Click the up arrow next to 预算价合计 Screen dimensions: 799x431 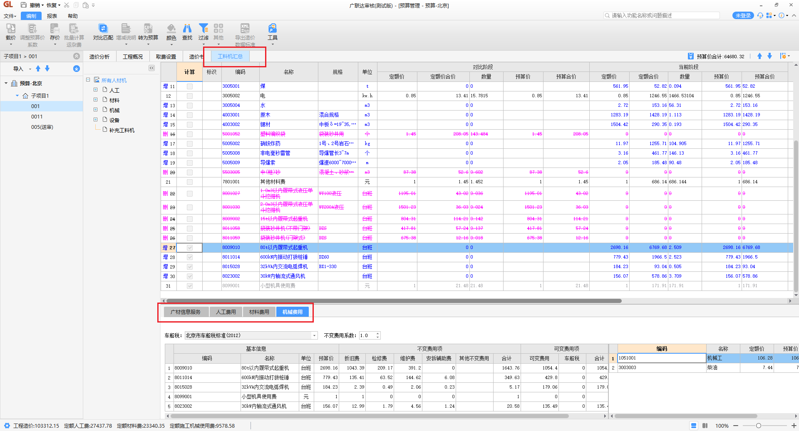coord(759,56)
